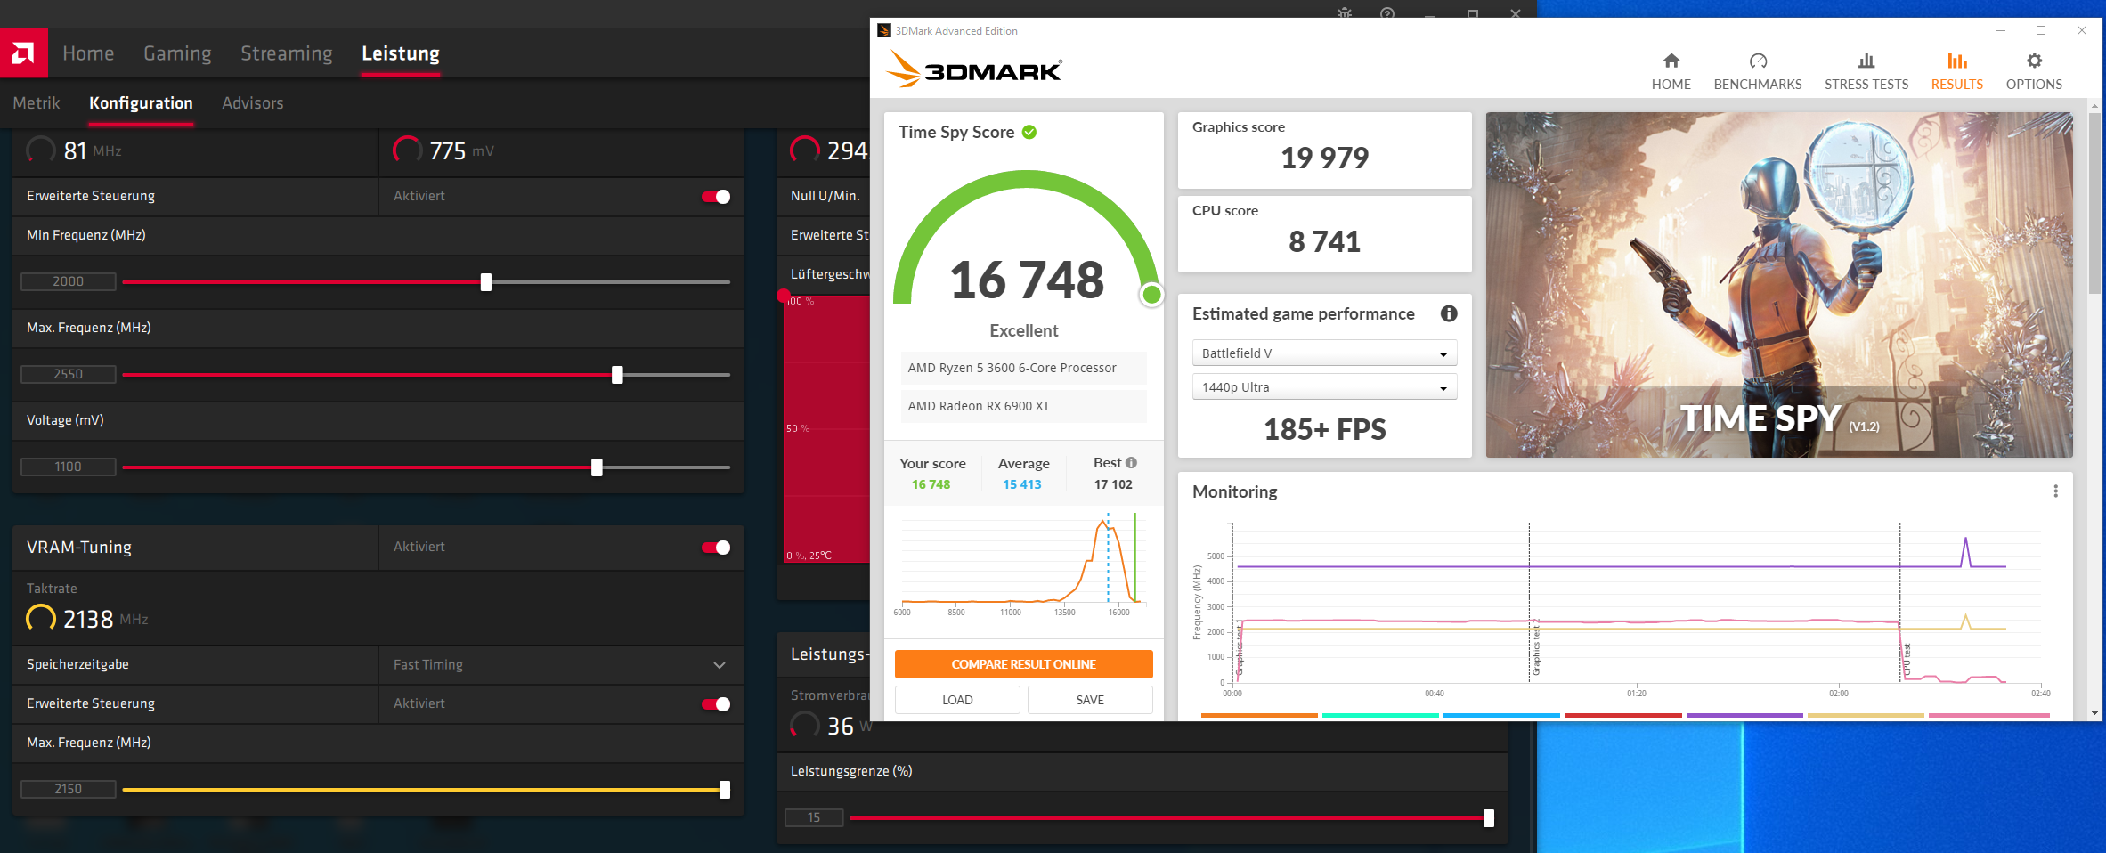Open the Battlefield V game dropdown
This screenshot has height=853, width=2106.
pyautogui.click(x=1324, y=353)
